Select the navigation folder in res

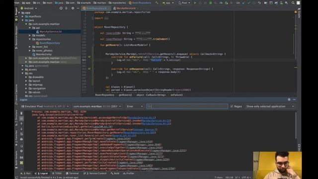39,89
